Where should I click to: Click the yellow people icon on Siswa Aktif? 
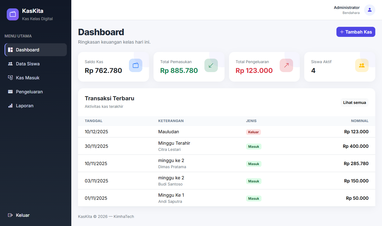point(362,65)
